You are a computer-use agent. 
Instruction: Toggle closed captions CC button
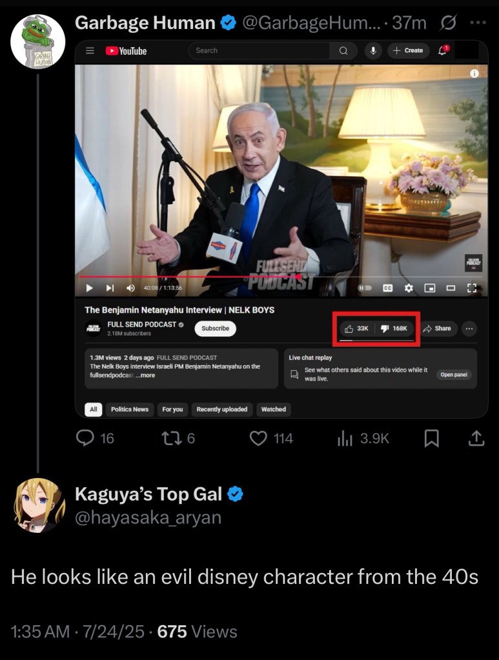pyautogui.click(x=388, y=288)
